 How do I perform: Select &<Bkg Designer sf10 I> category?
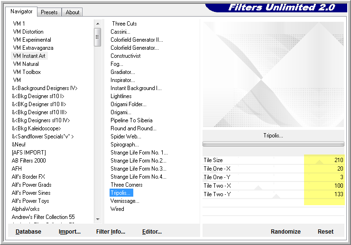(38, 96)
